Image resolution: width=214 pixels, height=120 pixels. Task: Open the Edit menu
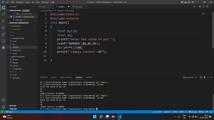tap(12, 2)
